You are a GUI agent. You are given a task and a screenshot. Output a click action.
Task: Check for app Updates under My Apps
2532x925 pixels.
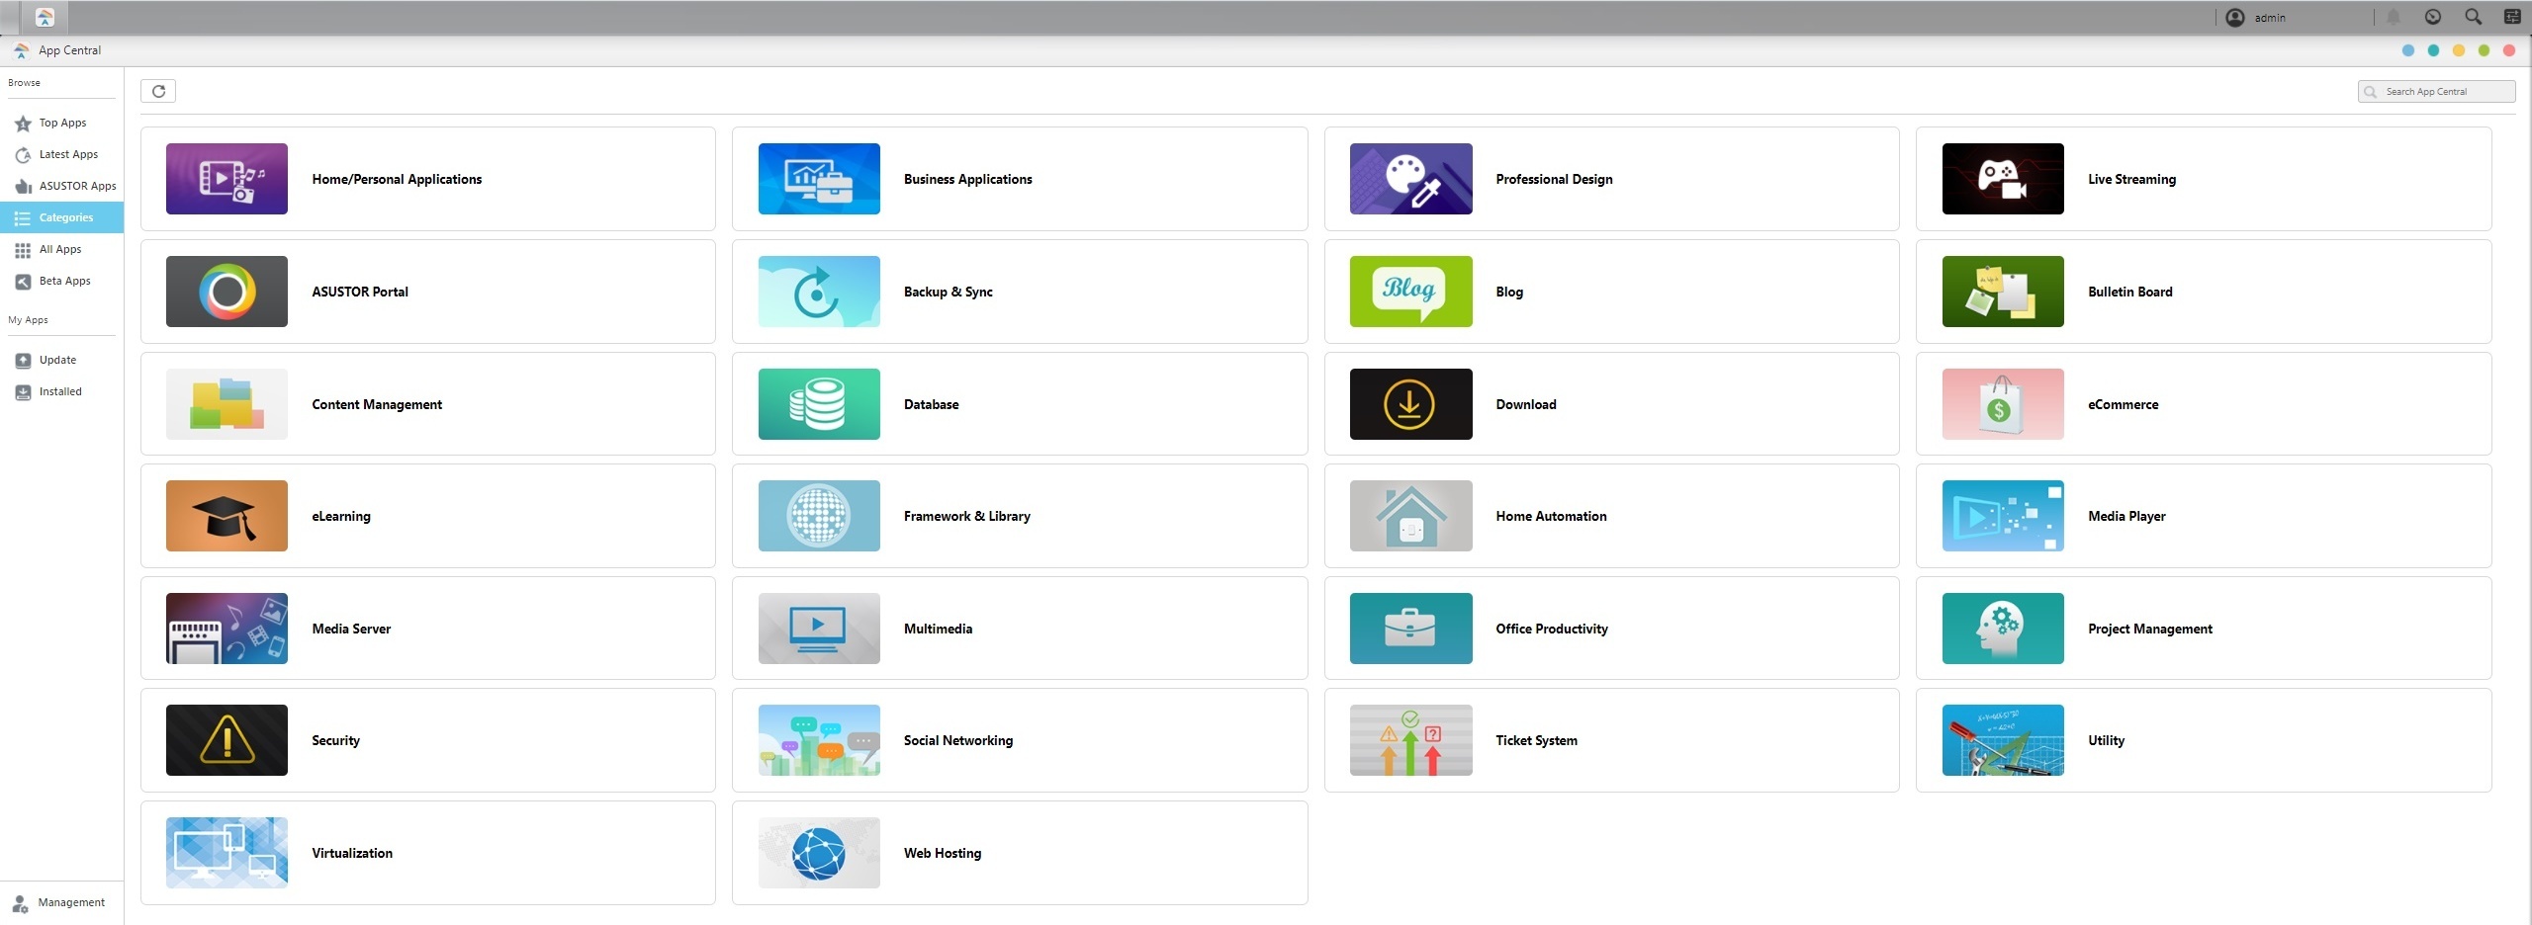(x=56, y=360)
